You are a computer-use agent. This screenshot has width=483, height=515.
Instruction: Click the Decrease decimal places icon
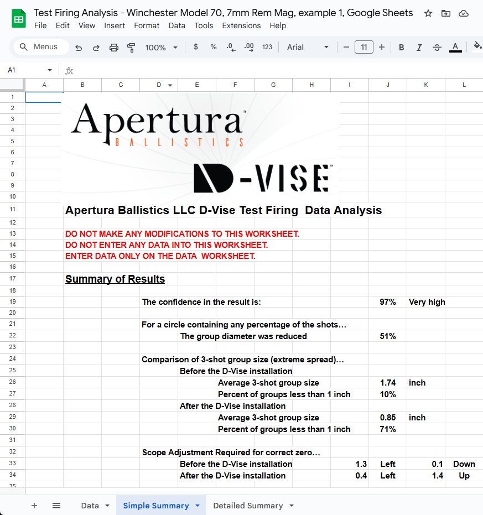231,47
